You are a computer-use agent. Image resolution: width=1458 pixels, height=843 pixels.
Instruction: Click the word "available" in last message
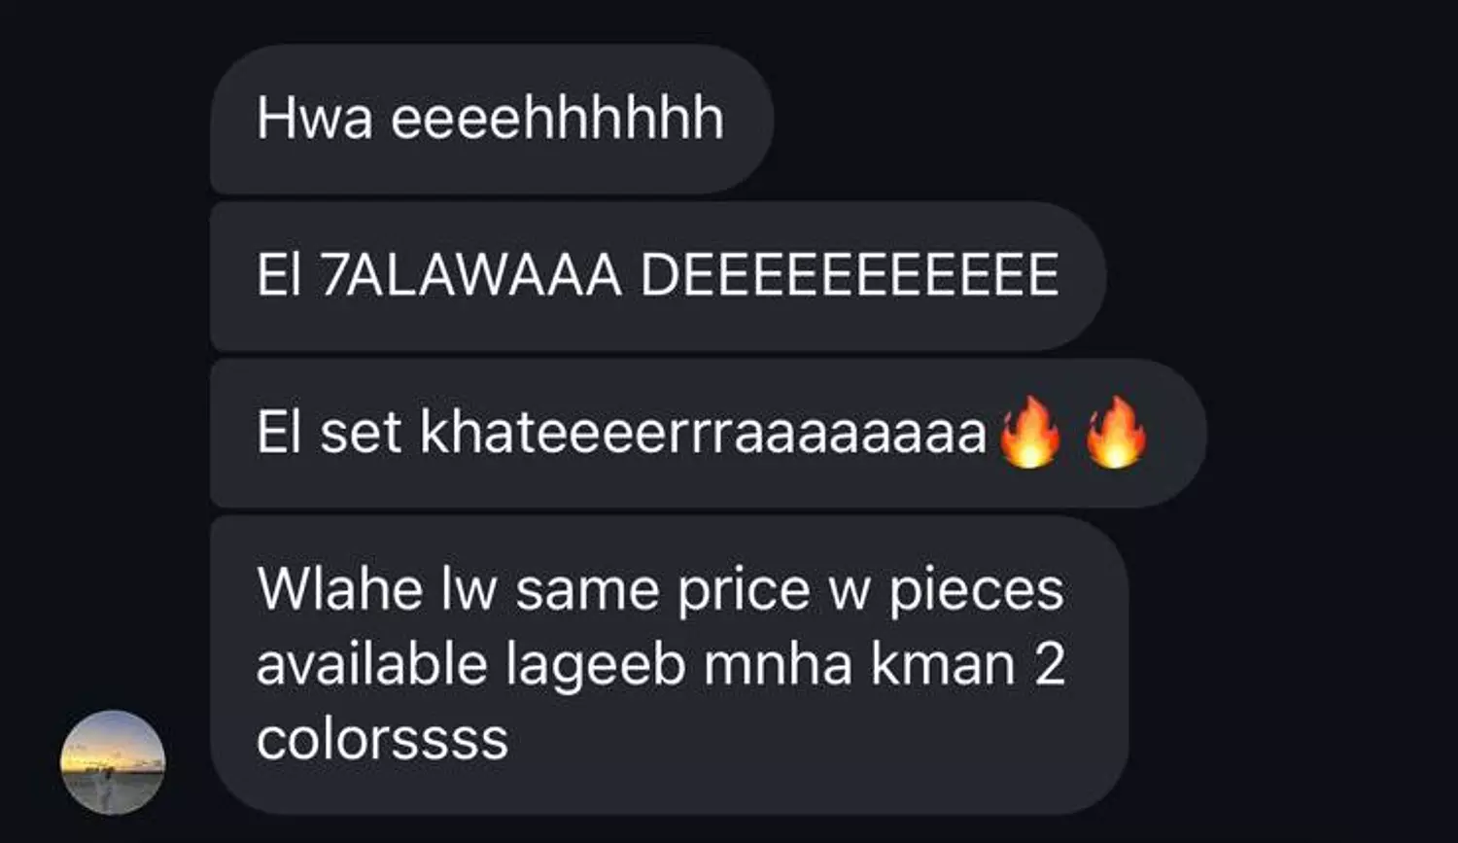tap(371, 664)
